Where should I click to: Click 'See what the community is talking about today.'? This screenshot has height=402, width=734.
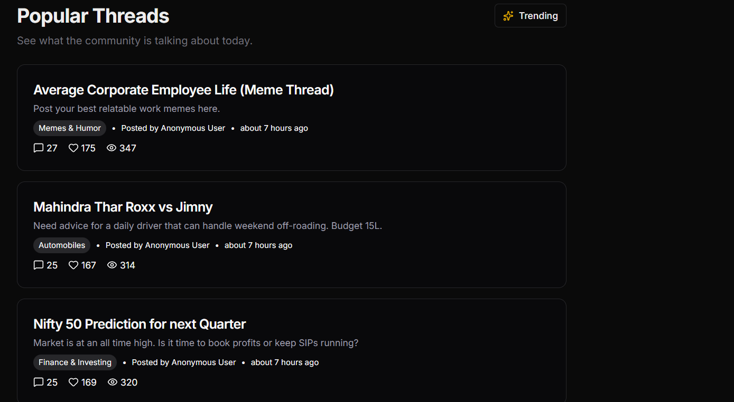[x=135, y=41]
